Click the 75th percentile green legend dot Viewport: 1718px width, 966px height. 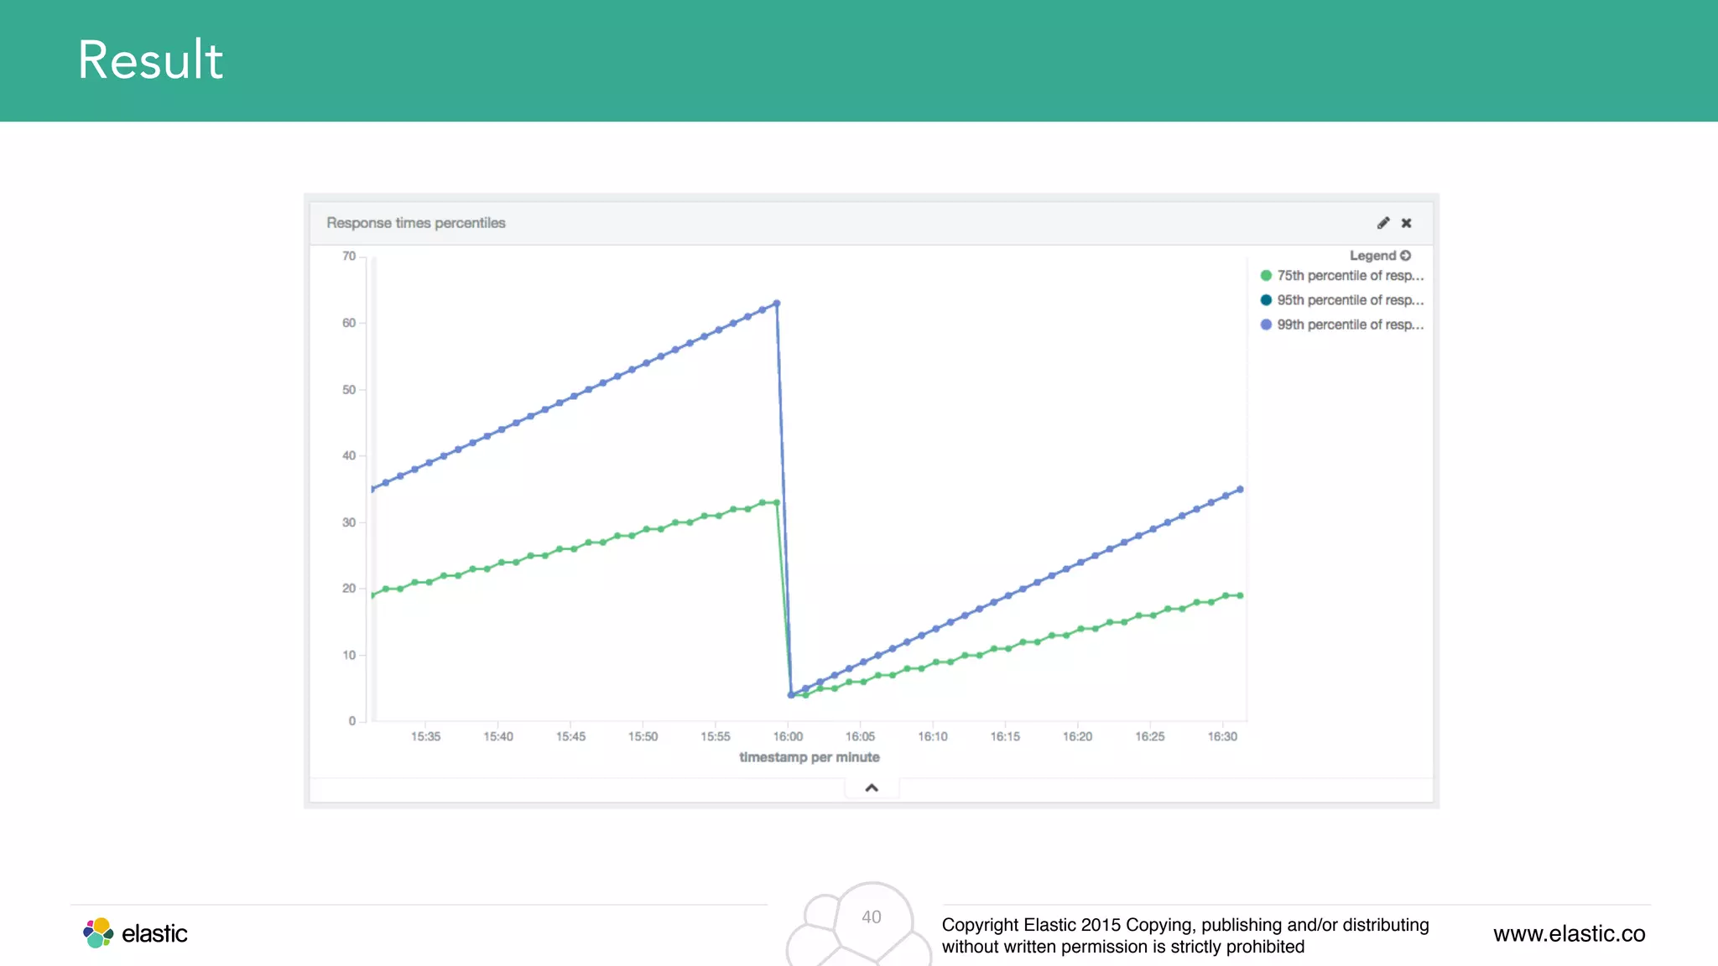(1266, 276)
